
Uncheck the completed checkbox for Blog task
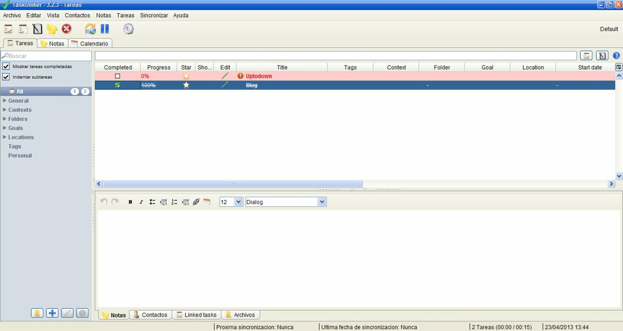tap(117, 85)
